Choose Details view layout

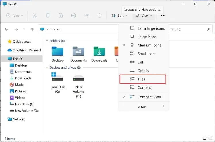144,71
